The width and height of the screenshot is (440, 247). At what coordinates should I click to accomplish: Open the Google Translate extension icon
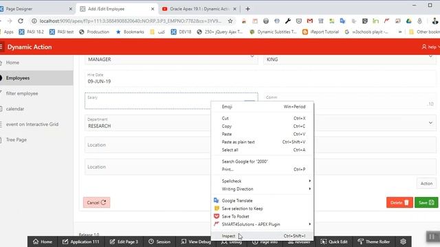tap(342, 21)
